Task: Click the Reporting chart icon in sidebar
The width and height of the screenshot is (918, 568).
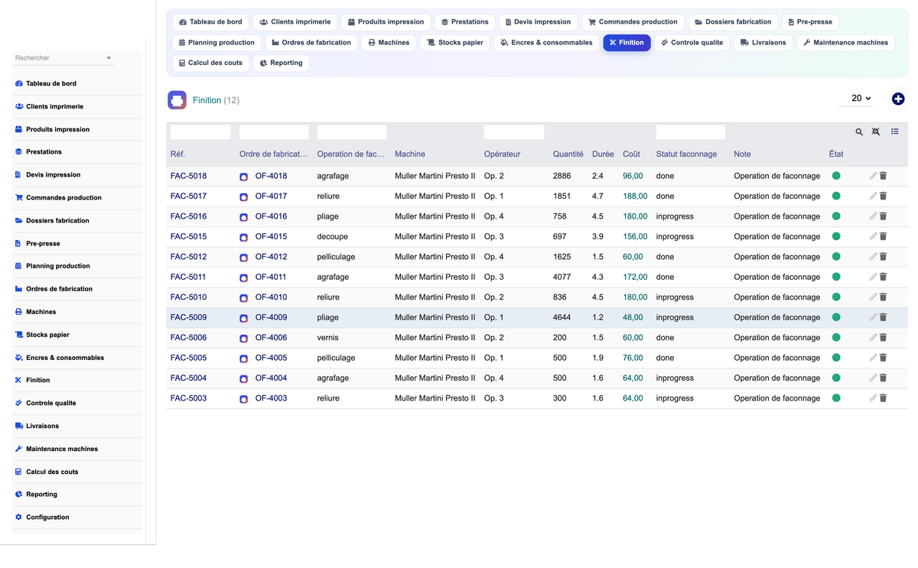Action: 18,495
